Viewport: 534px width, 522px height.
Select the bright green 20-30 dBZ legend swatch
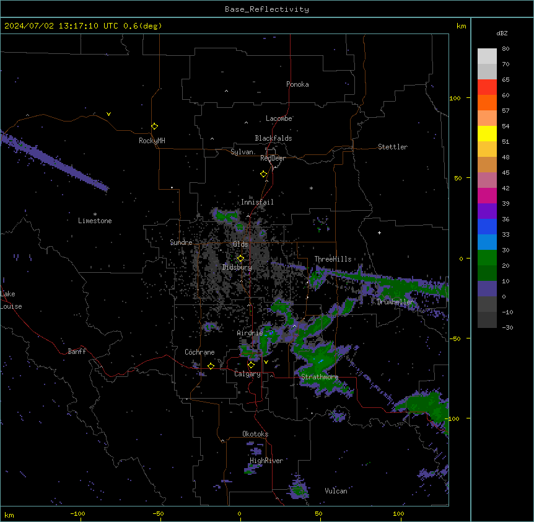coord(487,258)
